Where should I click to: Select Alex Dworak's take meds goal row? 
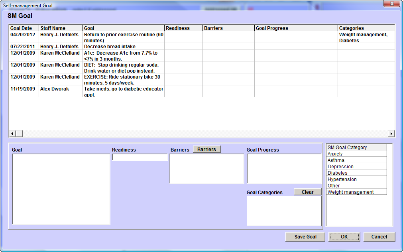(x=123, y=92)
